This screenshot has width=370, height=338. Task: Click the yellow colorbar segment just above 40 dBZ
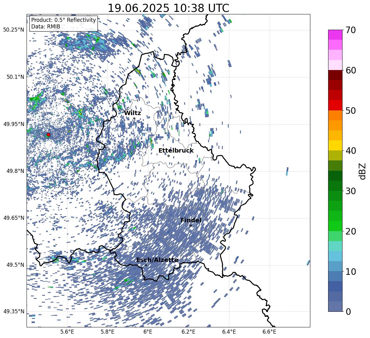click(335, 145)
